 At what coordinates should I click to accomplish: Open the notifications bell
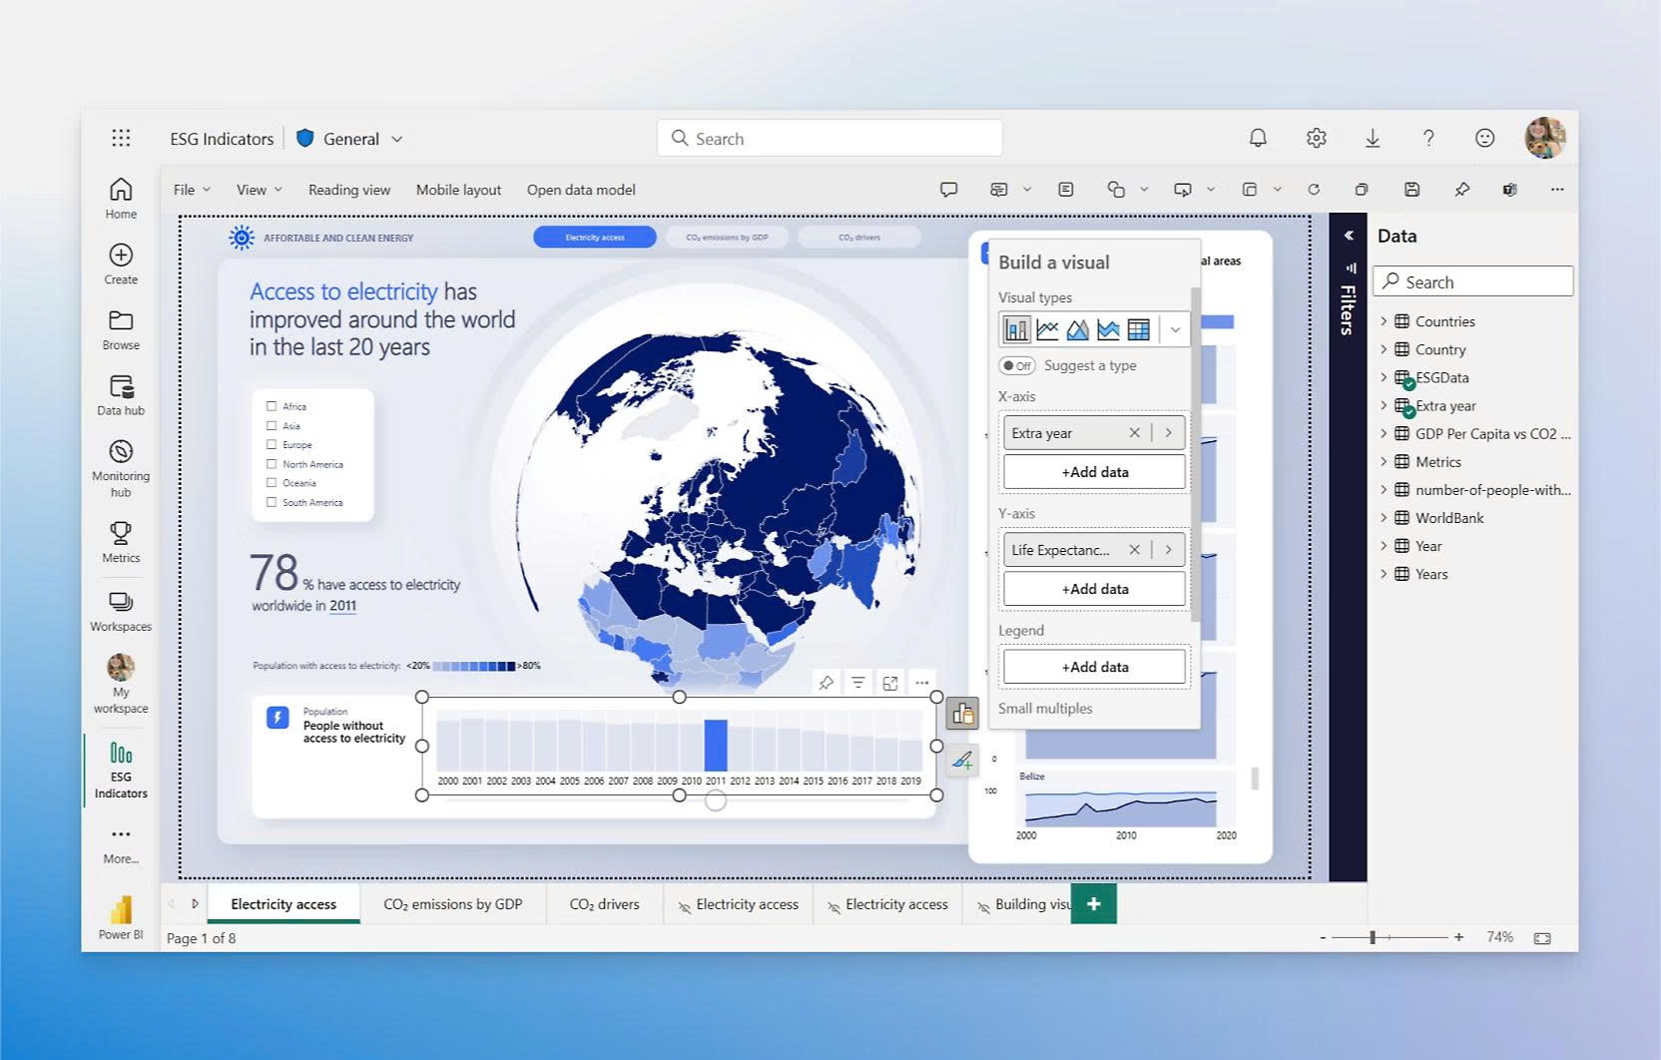pos(1258,139)
